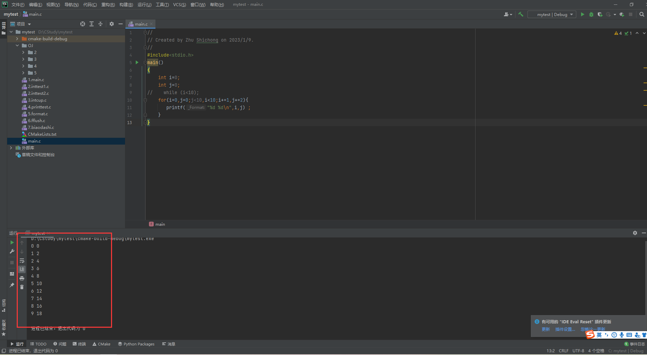Clear console with trash icon
The width and height of the screenshot is (647, 355).
(x=22, y=287)
